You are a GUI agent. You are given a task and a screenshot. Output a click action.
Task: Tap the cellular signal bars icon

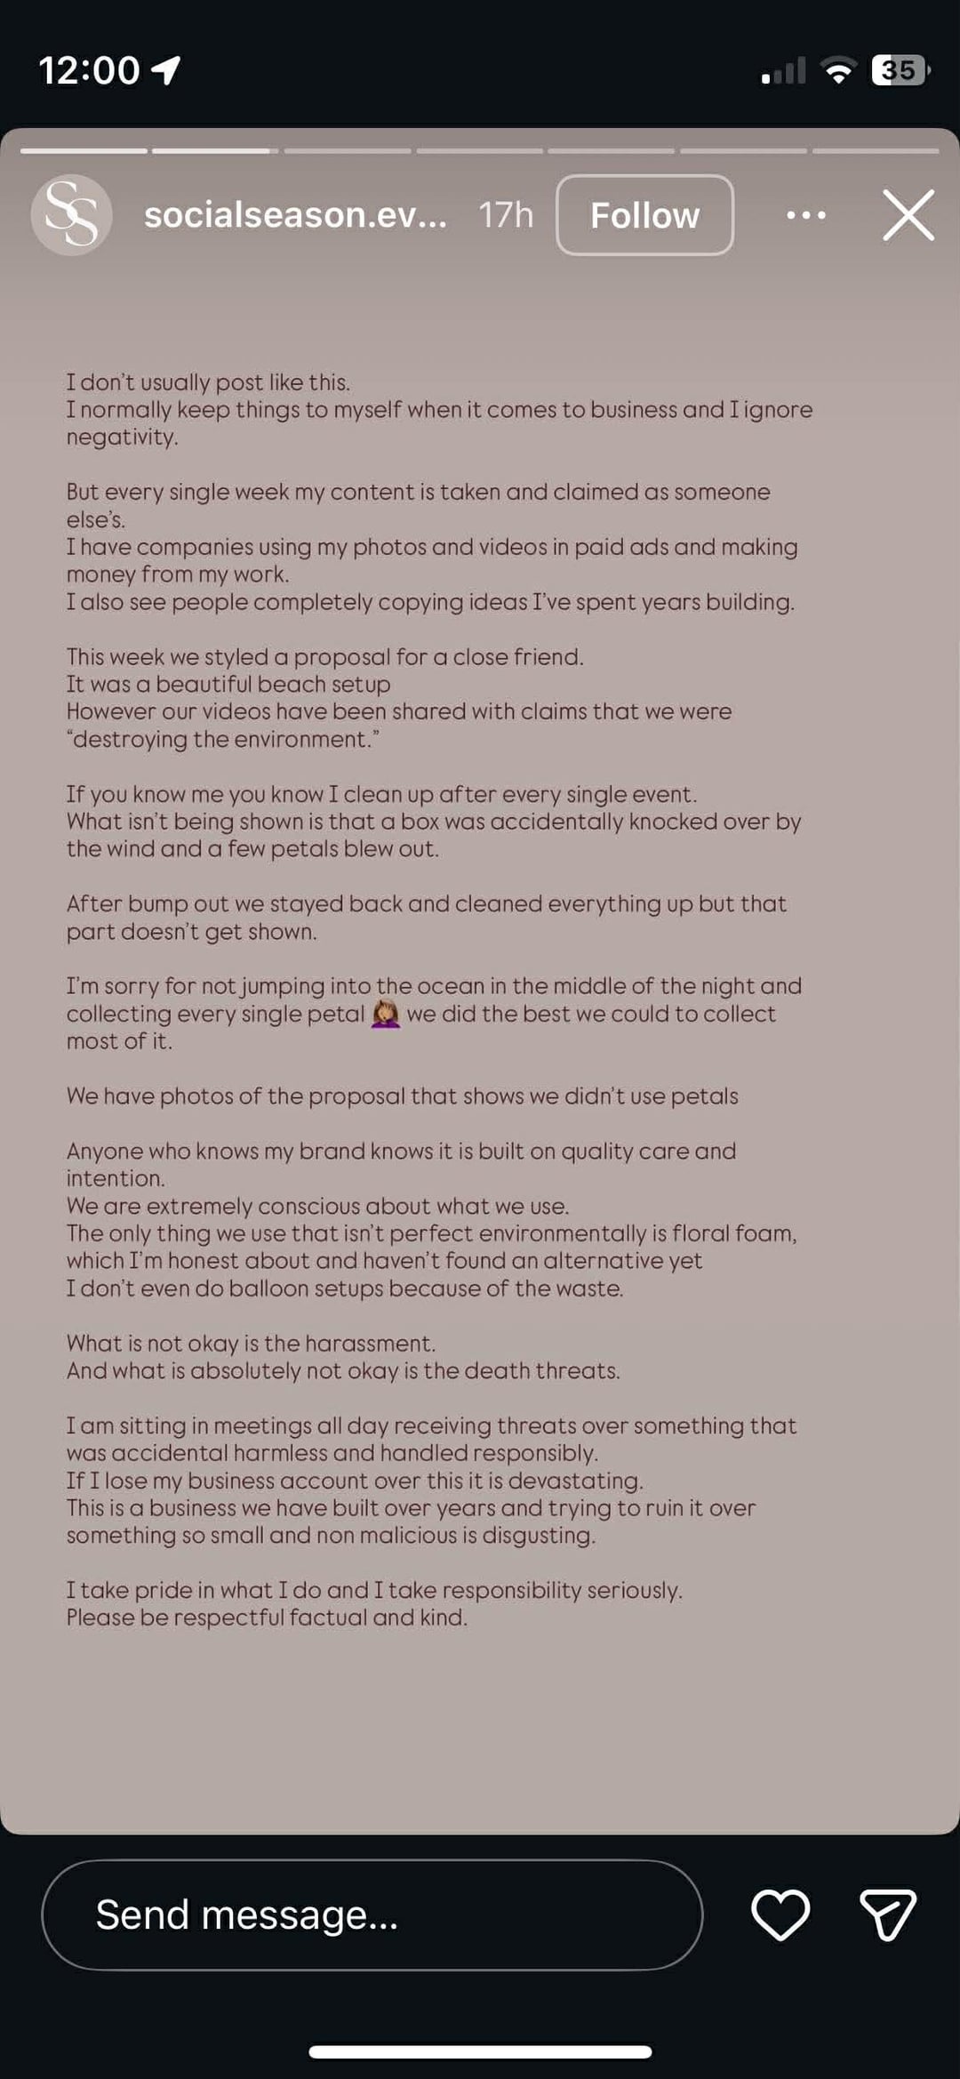[783, 71]
